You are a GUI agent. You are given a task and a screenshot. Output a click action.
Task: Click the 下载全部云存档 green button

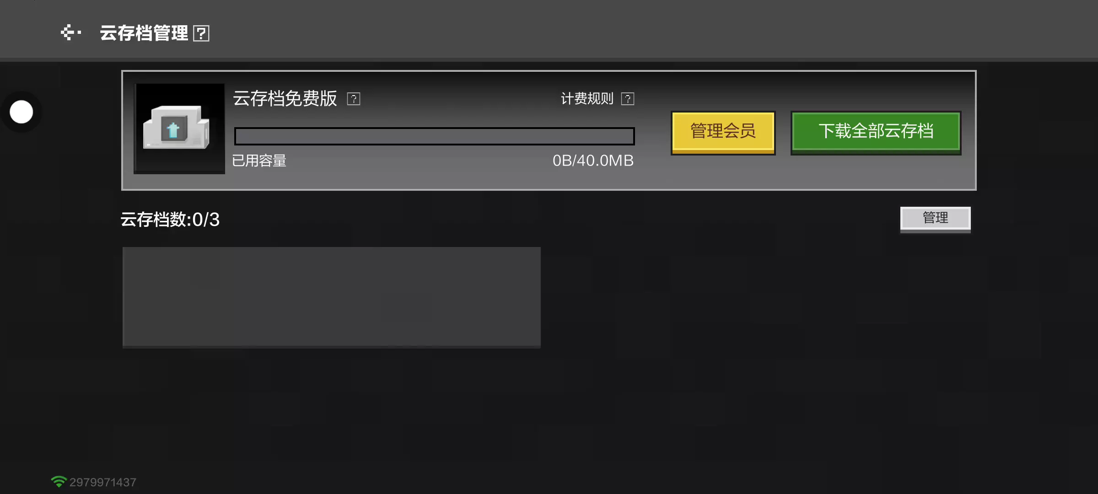click(876, 133)
